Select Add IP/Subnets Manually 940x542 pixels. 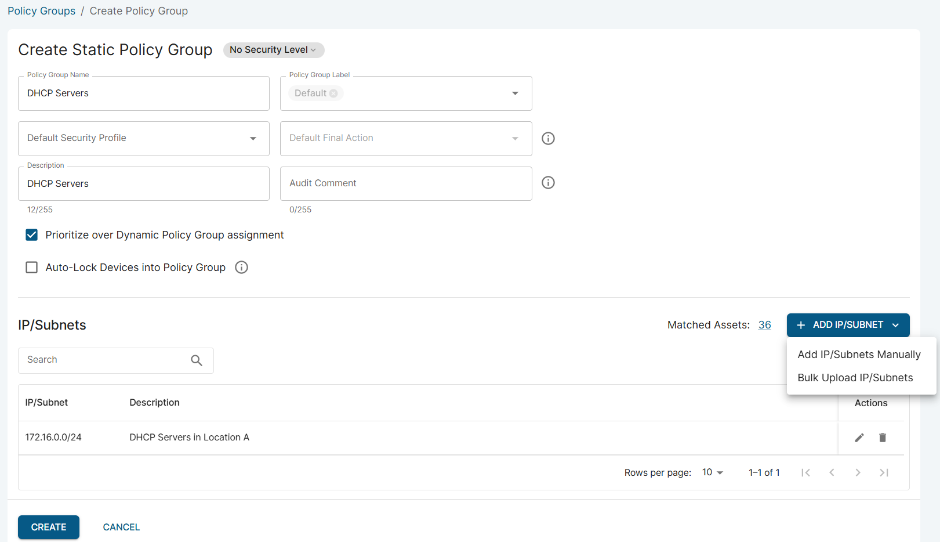pyautogui.click(x=858, y=355)
